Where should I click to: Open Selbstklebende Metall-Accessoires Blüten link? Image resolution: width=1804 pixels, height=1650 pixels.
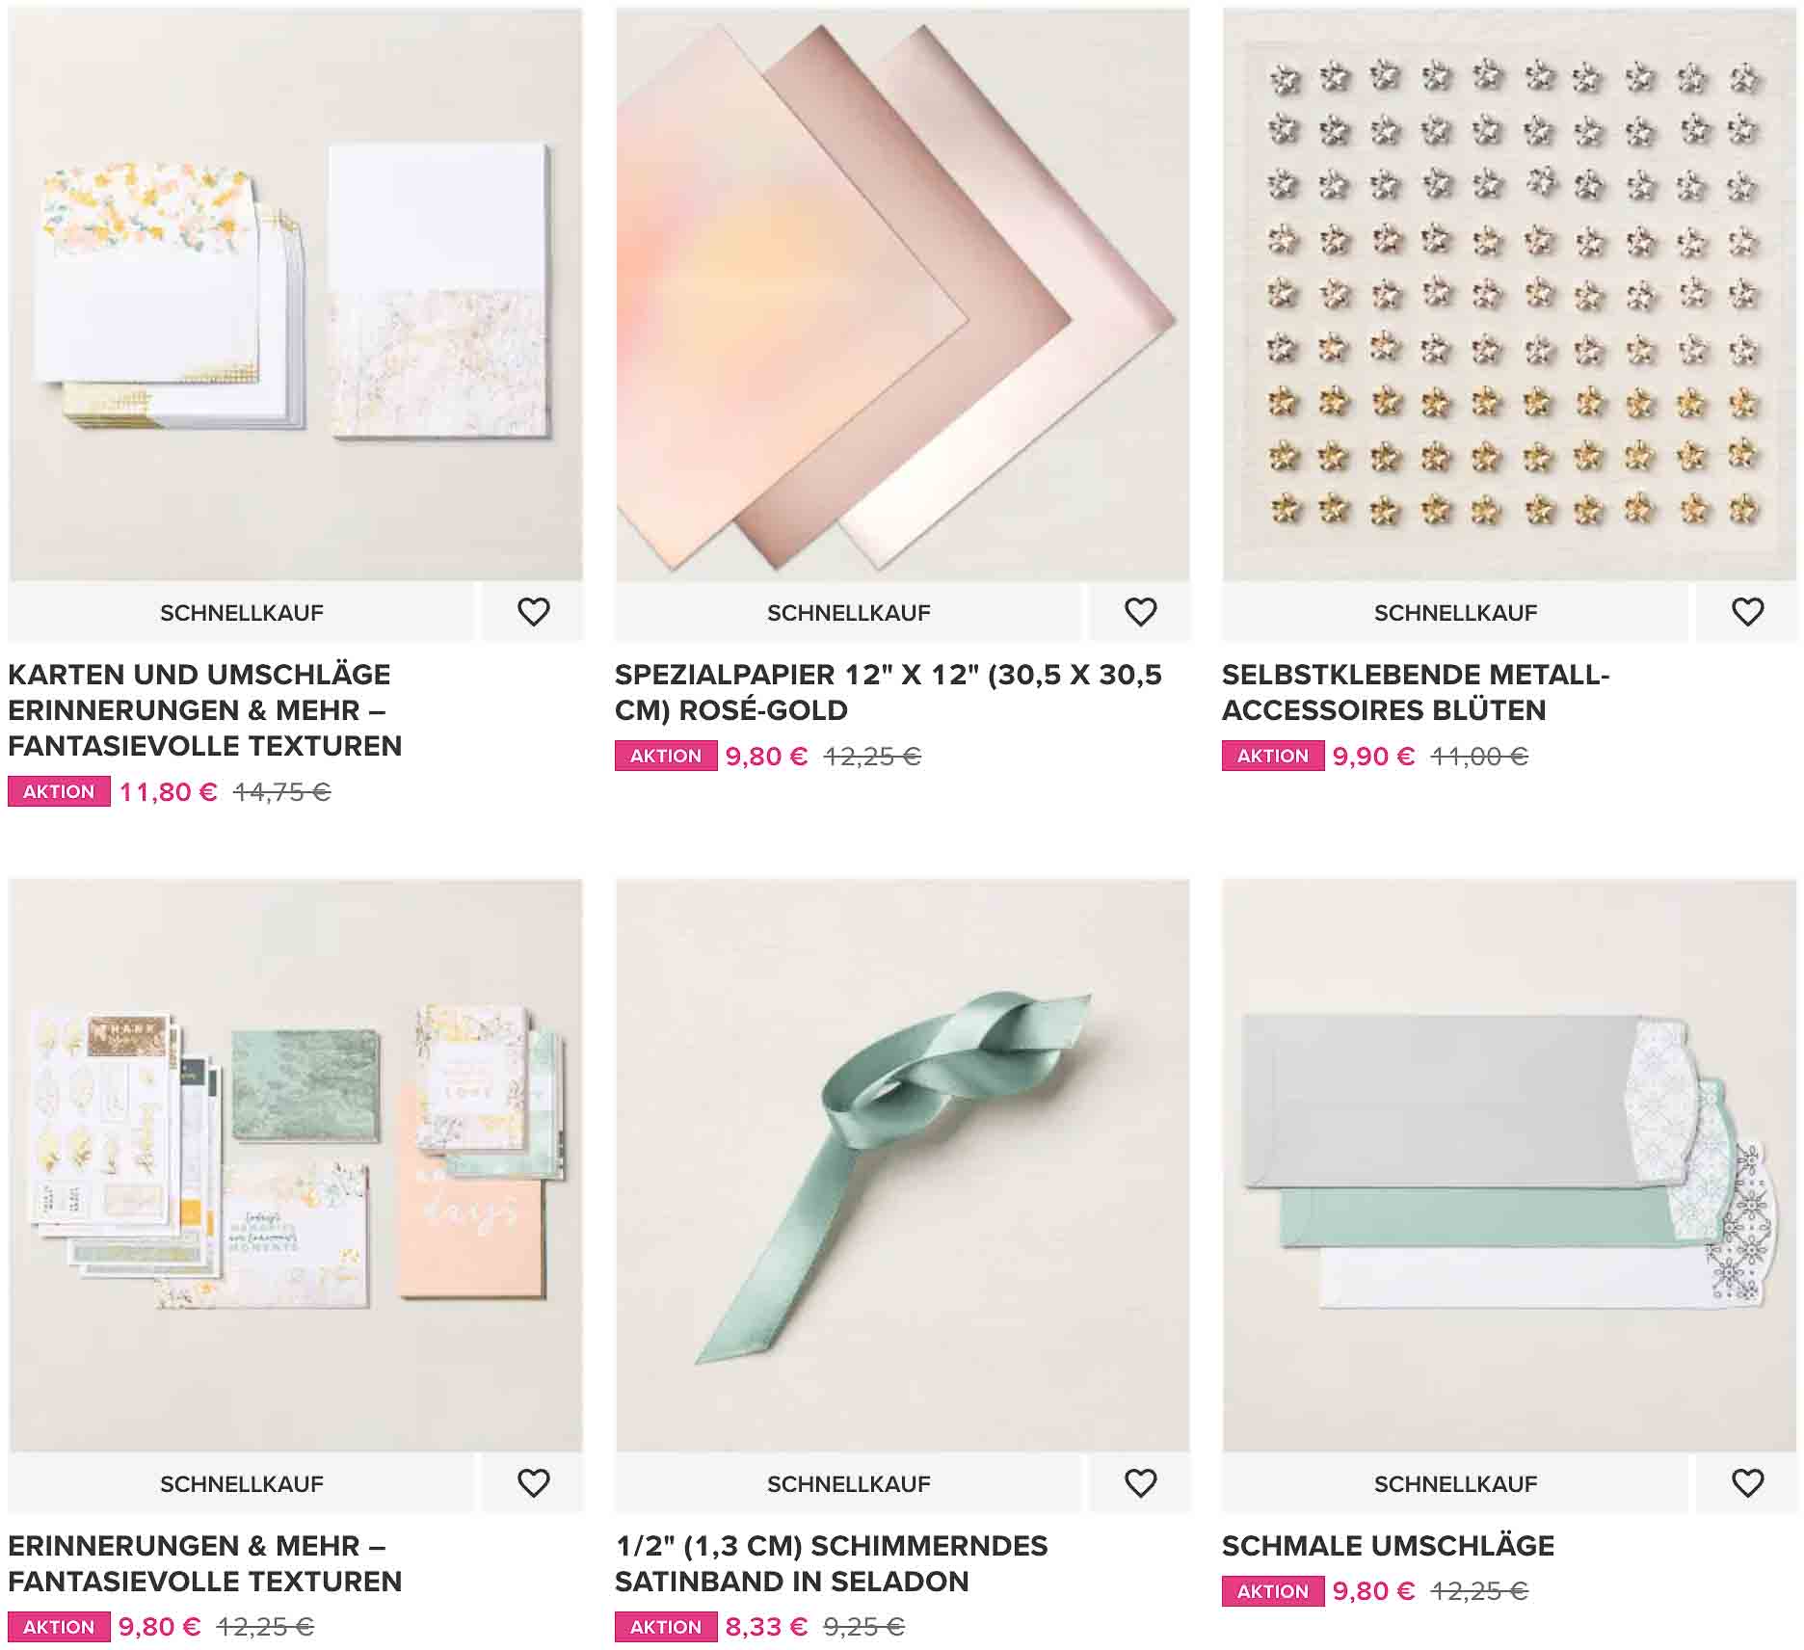pos(1416,692)
